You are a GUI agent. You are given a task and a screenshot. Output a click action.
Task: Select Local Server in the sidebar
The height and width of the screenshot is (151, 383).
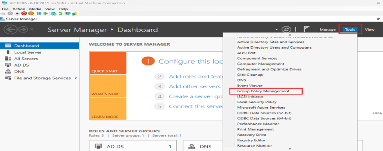pos(28,52)
